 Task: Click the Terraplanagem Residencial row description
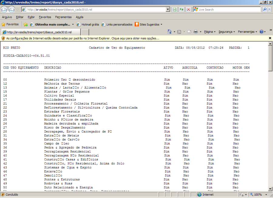[67, 152]
